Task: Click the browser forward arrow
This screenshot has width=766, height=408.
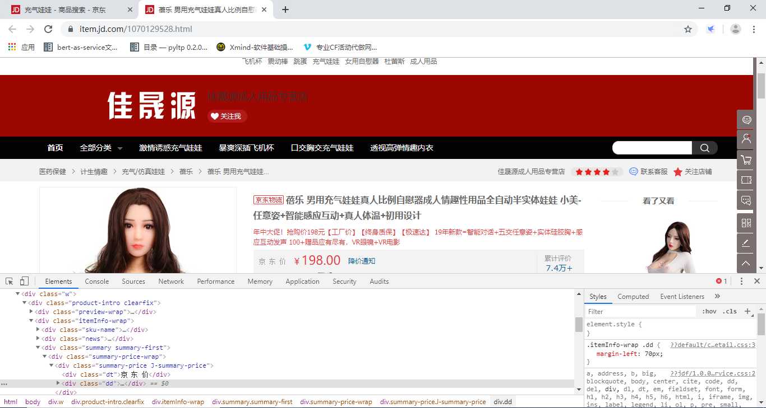Action: point(30,29)
